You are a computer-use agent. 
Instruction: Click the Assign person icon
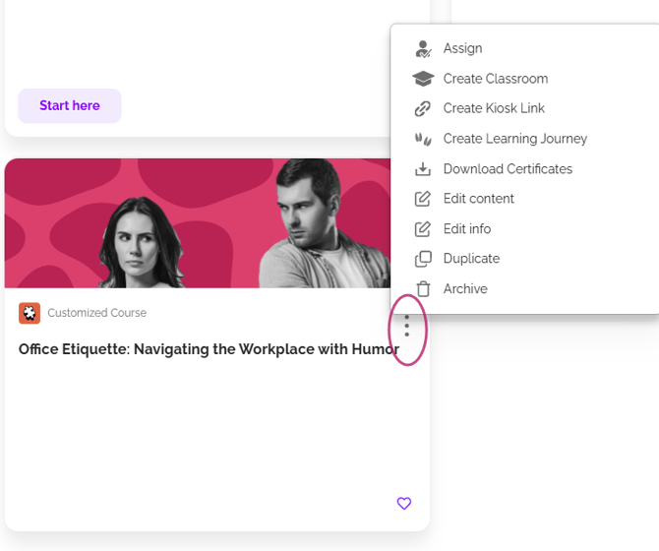click(423, 49)
